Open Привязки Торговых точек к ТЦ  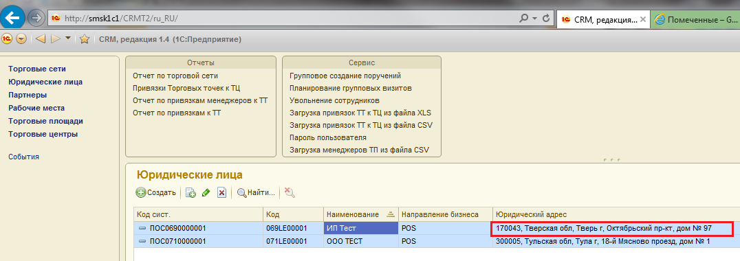(x=187, y=88)
